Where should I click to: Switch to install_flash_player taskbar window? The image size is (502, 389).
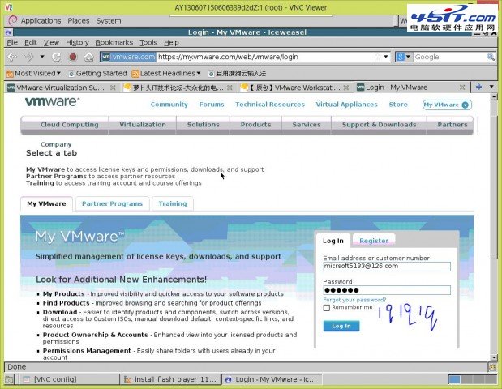tap(170, 379)
